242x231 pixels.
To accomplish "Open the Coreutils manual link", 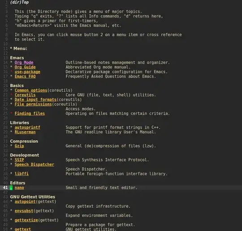I will coord(25,95).
